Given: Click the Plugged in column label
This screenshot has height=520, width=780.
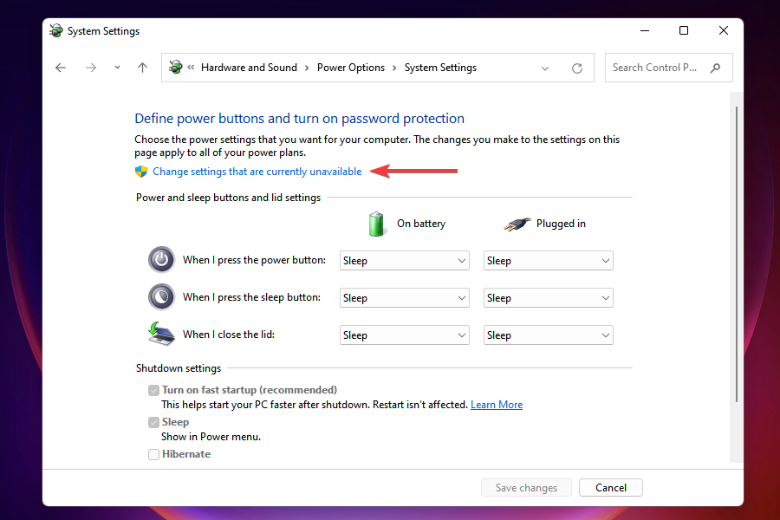Looking at the screenshot, I should click(561, 224).
